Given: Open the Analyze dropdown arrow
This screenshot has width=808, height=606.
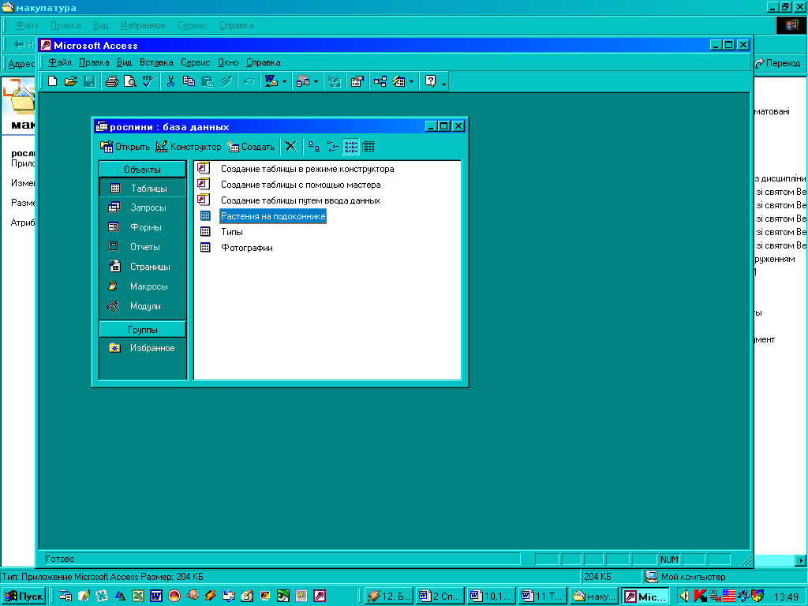Looking at the screenshot, I should click(316, 81).
